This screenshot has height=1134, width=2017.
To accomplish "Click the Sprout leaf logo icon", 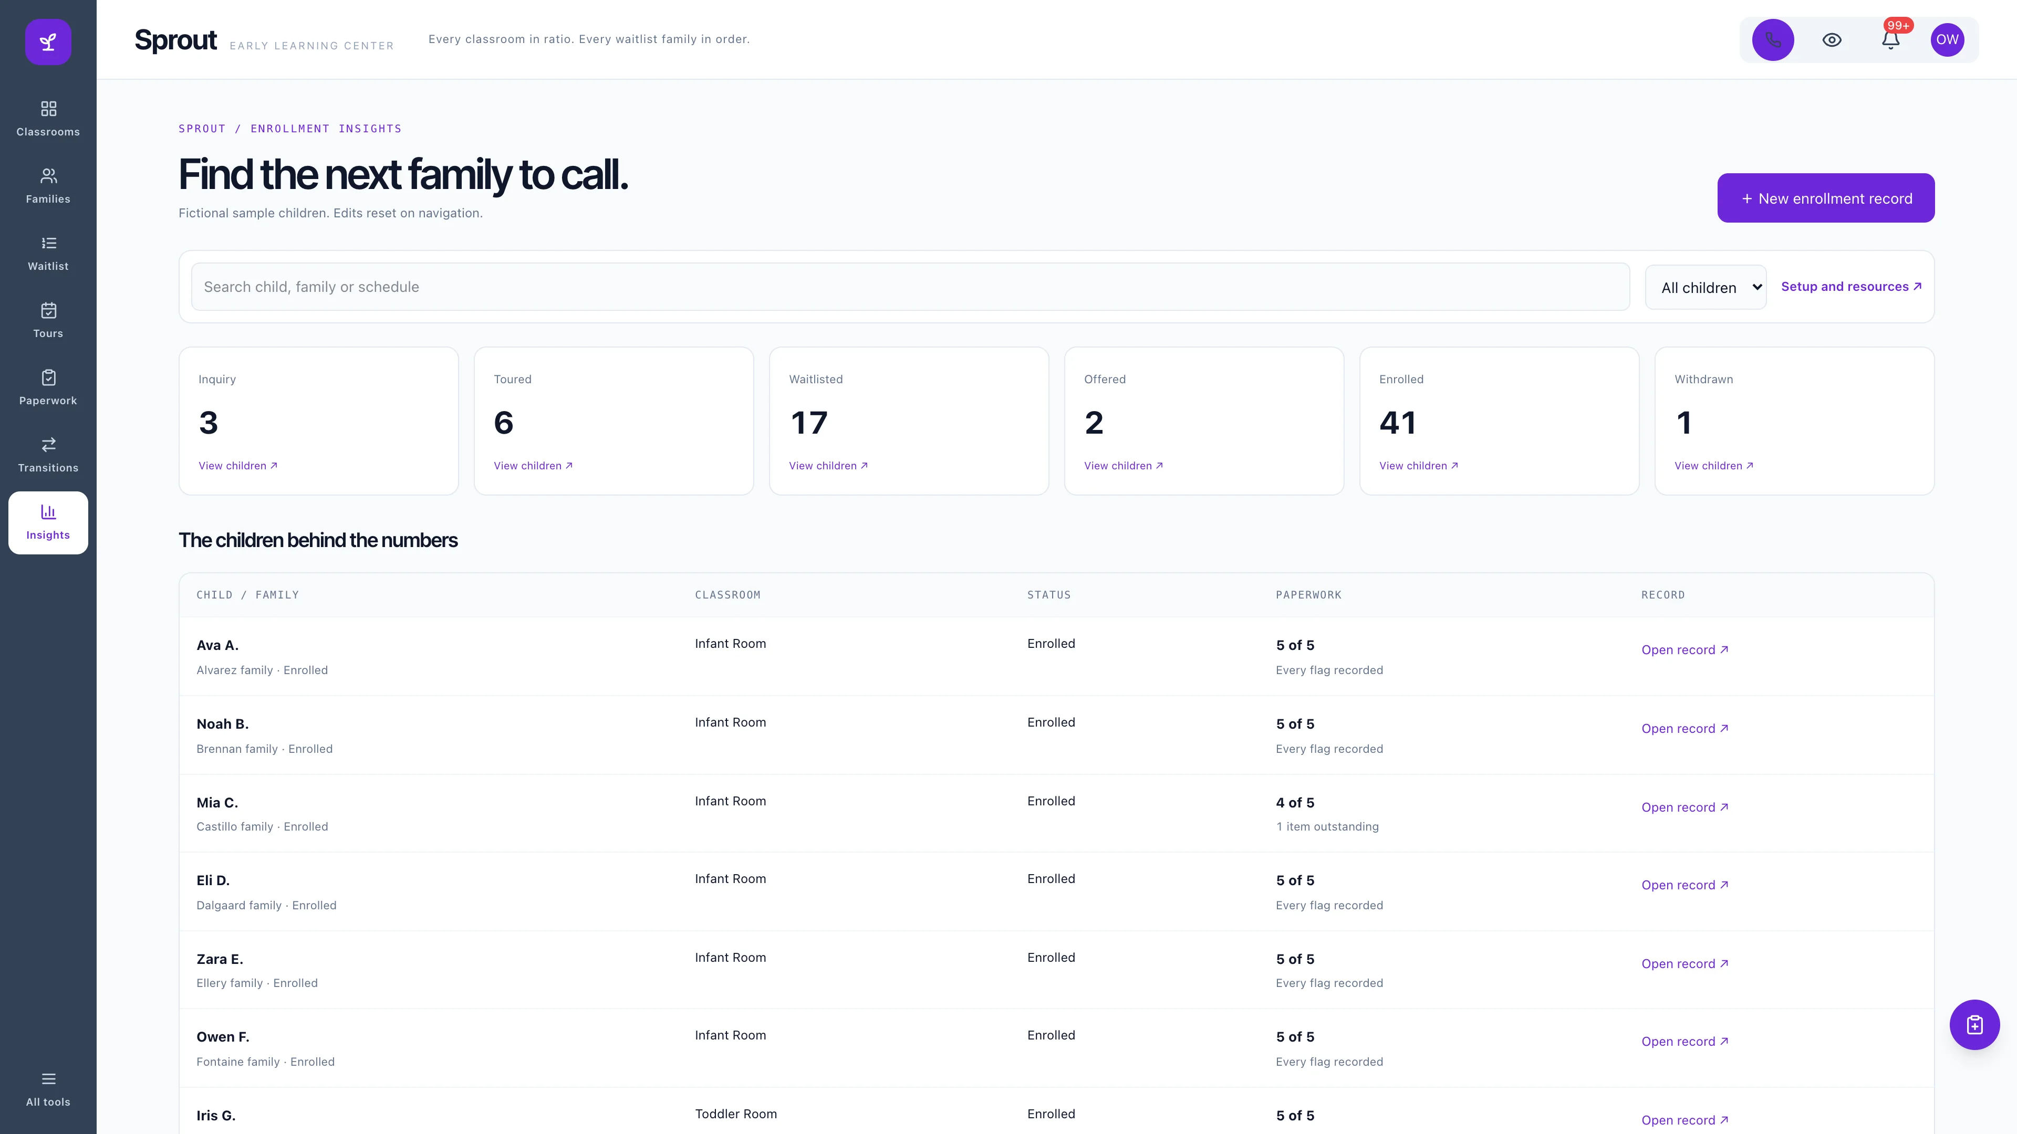I will click(x=48, y=41).
